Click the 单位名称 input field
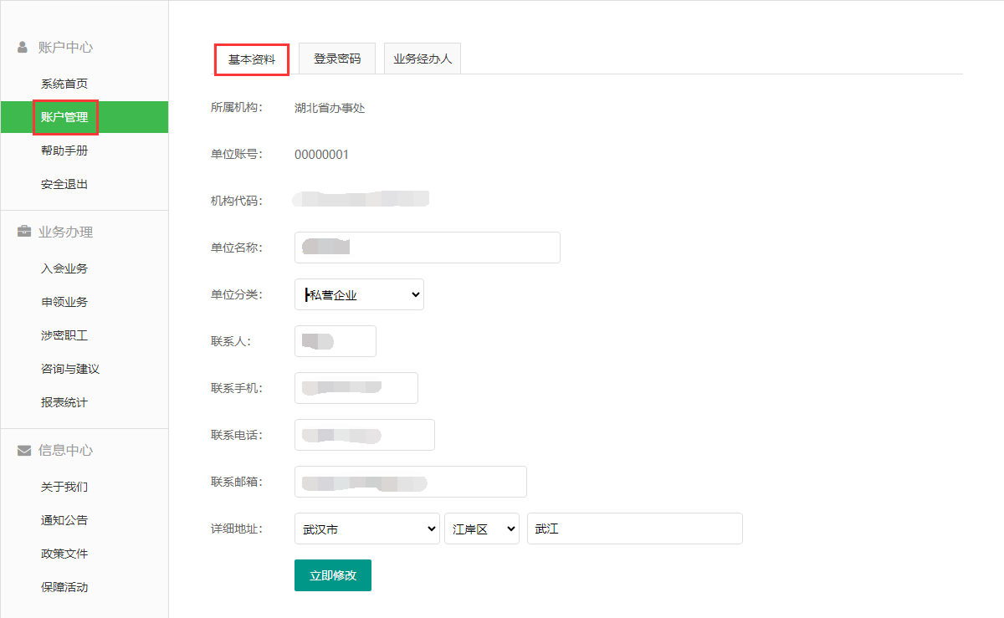Screen dimensions: 1004x618 click(x=428, y=248)
